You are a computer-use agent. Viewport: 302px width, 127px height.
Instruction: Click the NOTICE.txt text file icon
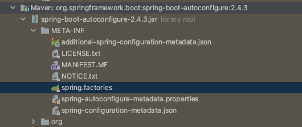point(55,76)
